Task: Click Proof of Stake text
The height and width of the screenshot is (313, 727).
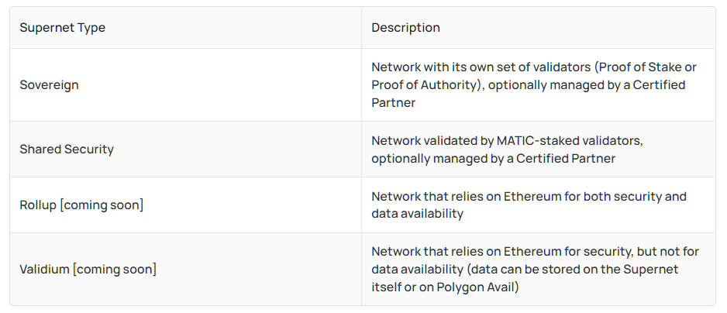Action: point(641,67)
